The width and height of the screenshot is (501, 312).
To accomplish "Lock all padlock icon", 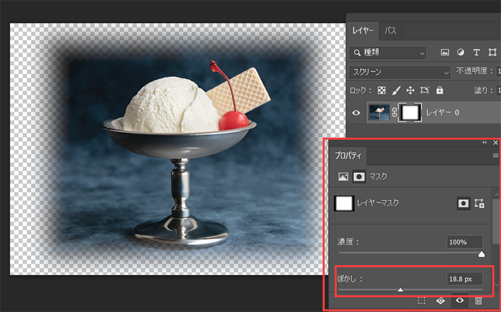I will [440, 90].
